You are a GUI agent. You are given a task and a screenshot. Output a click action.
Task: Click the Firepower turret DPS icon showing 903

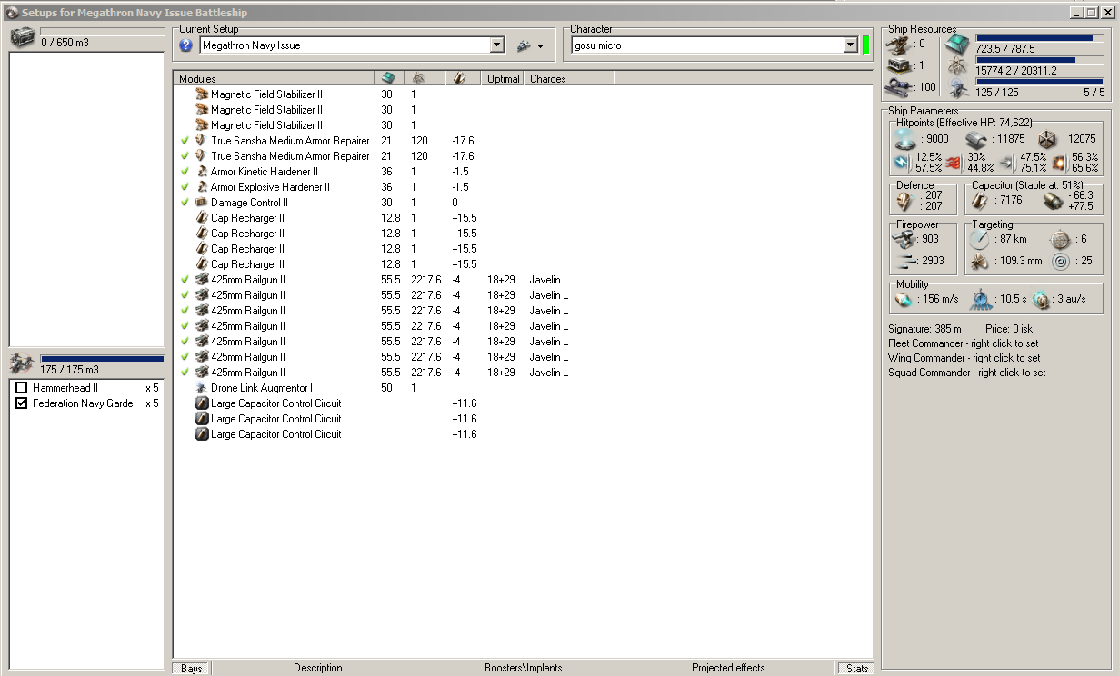coord(905,239)
